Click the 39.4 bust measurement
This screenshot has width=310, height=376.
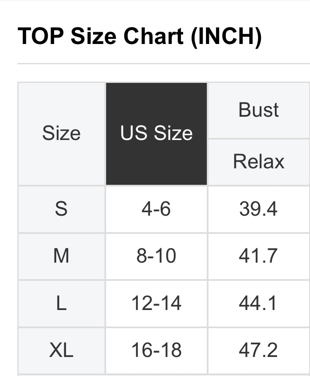click(x=258, y=209)
